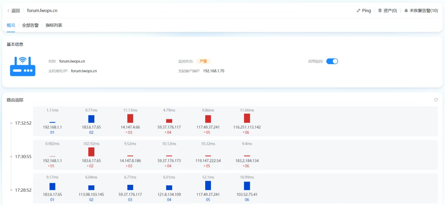Select the 17:30:55 trace timestamp
This screenshot has height=205, width=445.
pos(23,157)
